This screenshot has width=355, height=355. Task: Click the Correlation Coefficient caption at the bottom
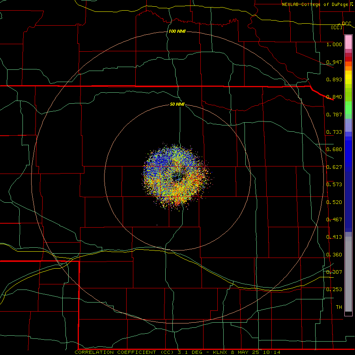point(177,352)
